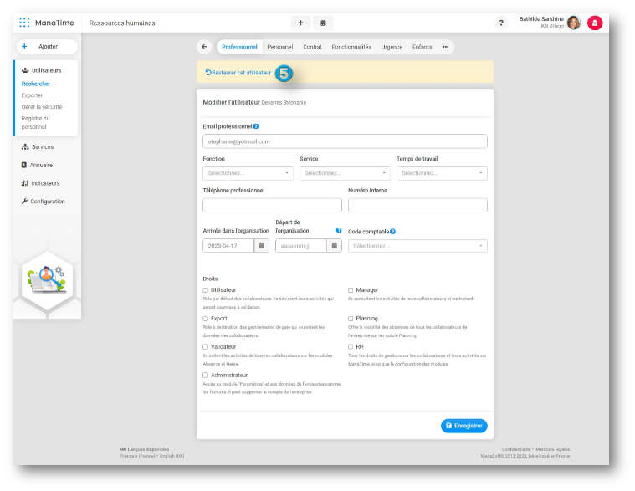Click the Ajouter button
Viewport: 635px width, 491px height.
(x=48, y=47)
